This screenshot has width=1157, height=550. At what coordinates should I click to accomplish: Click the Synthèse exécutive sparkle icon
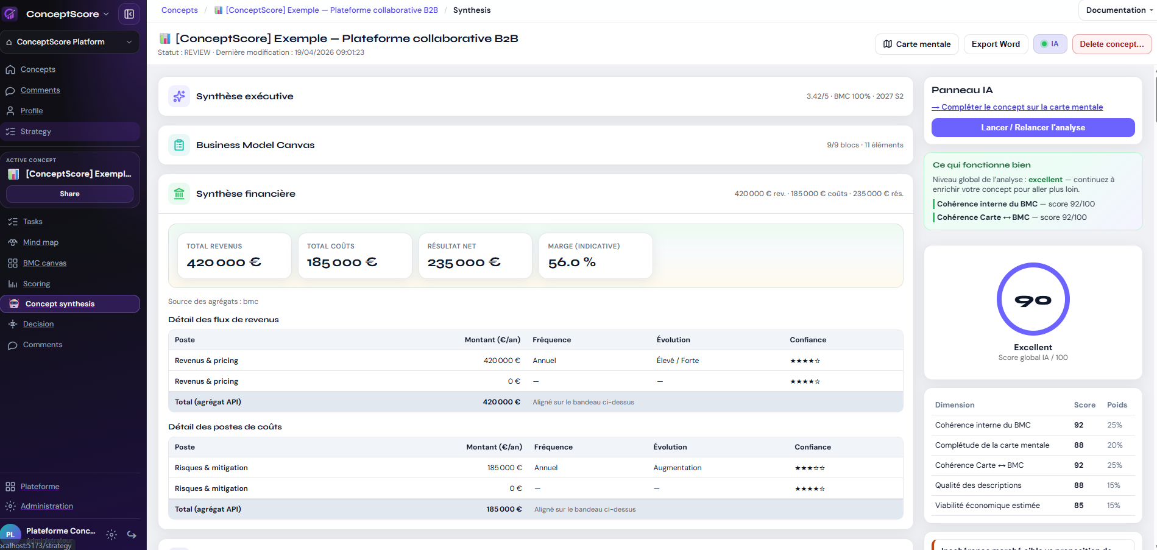tap(179, 96)
